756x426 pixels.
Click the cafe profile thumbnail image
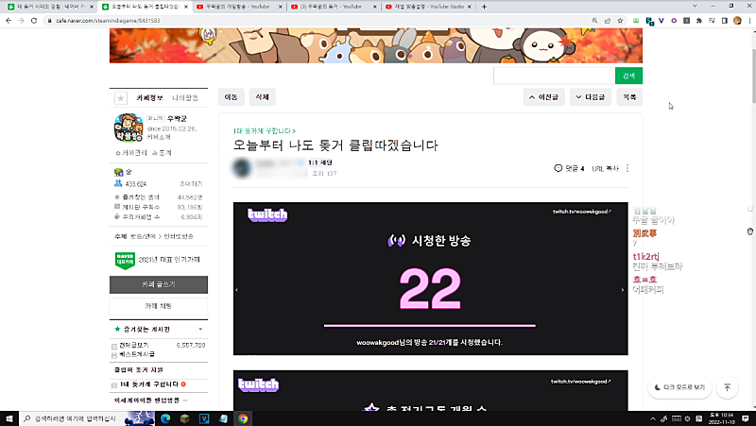(129, 128)
